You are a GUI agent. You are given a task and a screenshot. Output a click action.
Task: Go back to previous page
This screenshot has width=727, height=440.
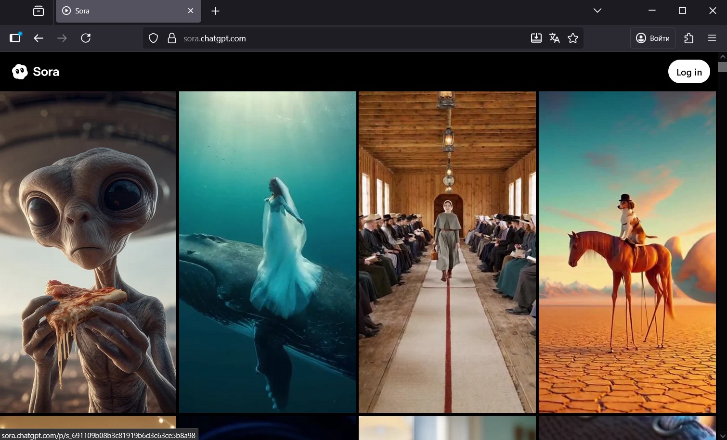[x=39, y=38]
